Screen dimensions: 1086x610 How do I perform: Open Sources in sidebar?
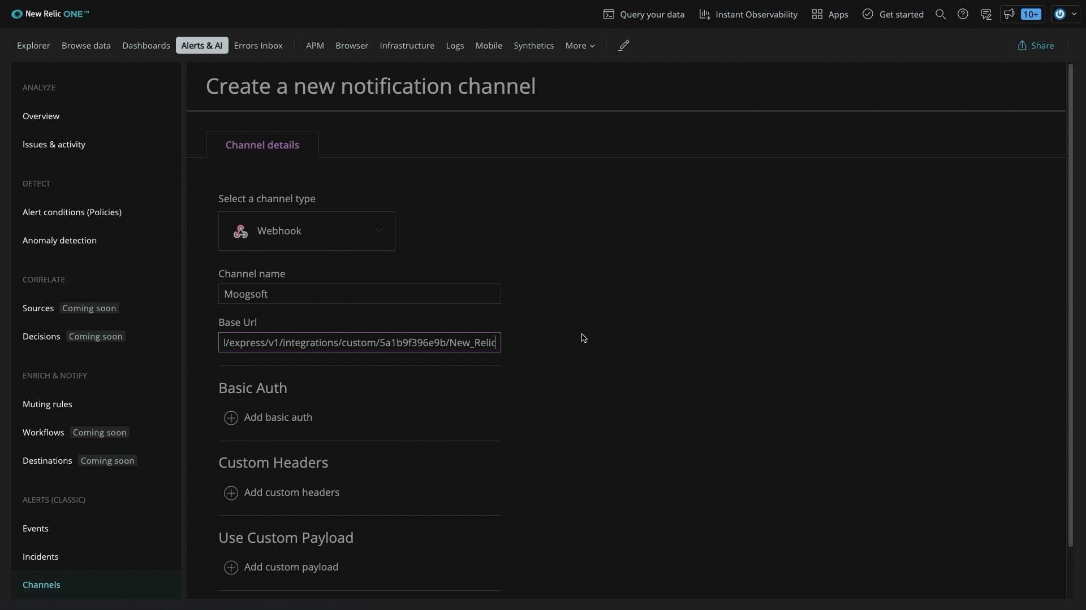pyautogui.click(x=38, y=308)
